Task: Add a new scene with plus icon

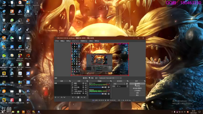Action: coord(56,97)
